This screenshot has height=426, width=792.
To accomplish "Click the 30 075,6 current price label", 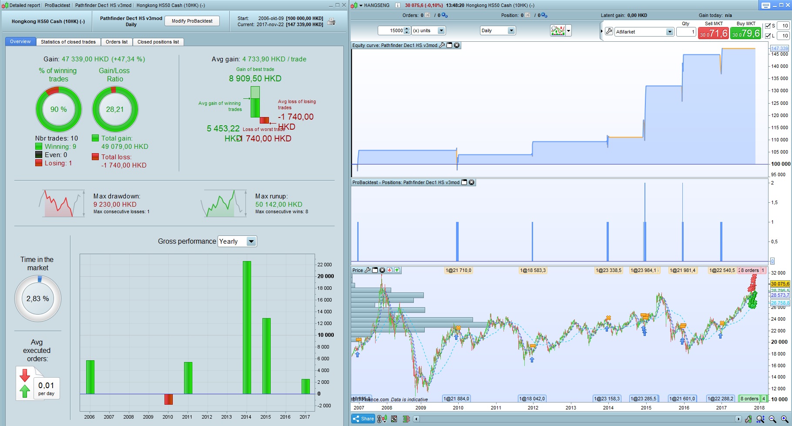I will [780, 284].
